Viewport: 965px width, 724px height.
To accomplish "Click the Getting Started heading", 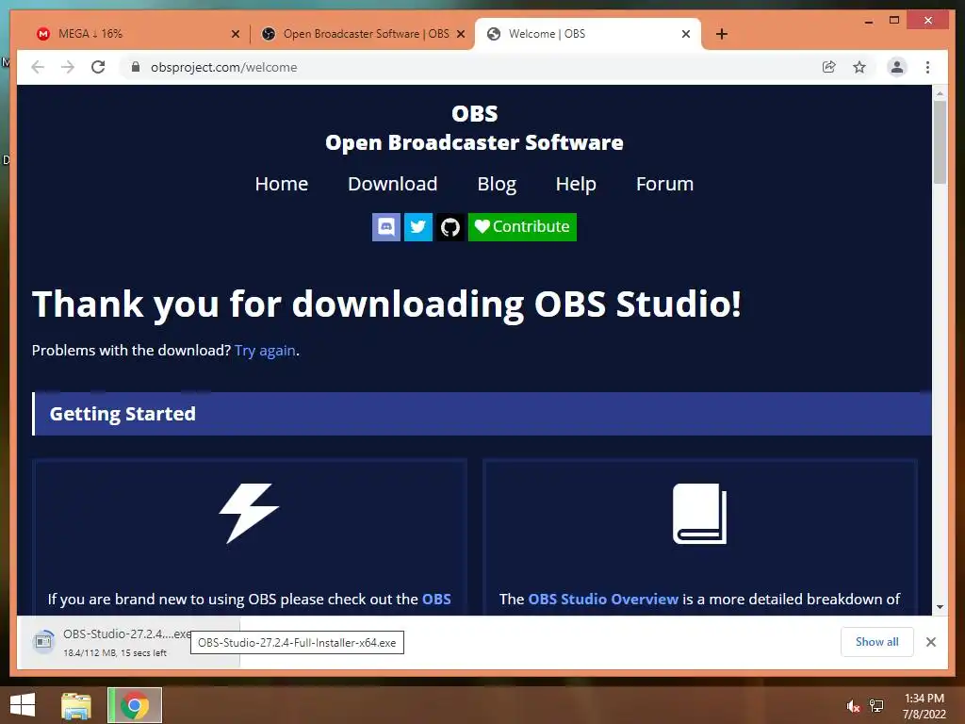I will [123, 414].
